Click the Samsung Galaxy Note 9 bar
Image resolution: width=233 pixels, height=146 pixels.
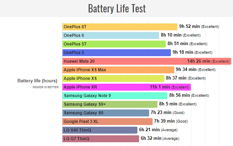tap(115, 95)
